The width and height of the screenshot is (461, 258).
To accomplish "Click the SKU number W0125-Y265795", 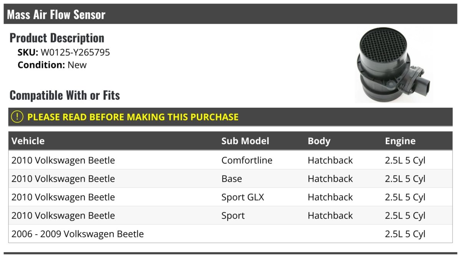I will click(x=75, y=53).
